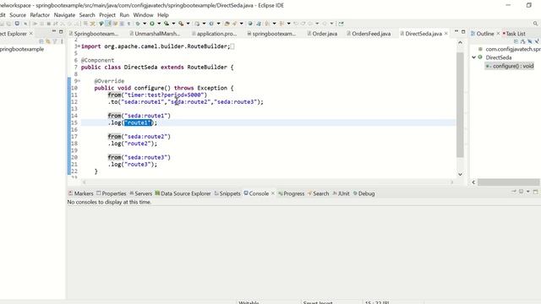541x304 pixels.
Task: Toggle Link with Editor in Project Explorer
Action: coord(48,41)
